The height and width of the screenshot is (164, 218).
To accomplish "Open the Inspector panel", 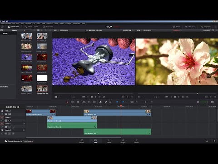I will [x=205, y=27].
